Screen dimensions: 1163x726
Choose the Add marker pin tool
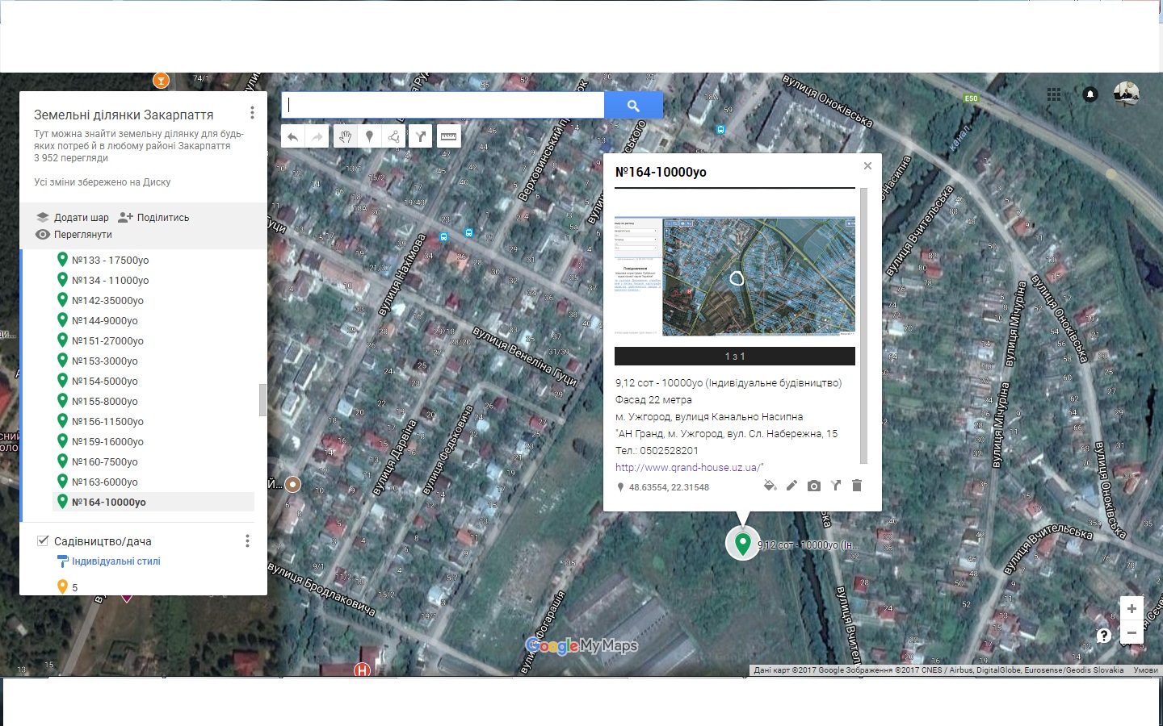(x=369, y=136)
